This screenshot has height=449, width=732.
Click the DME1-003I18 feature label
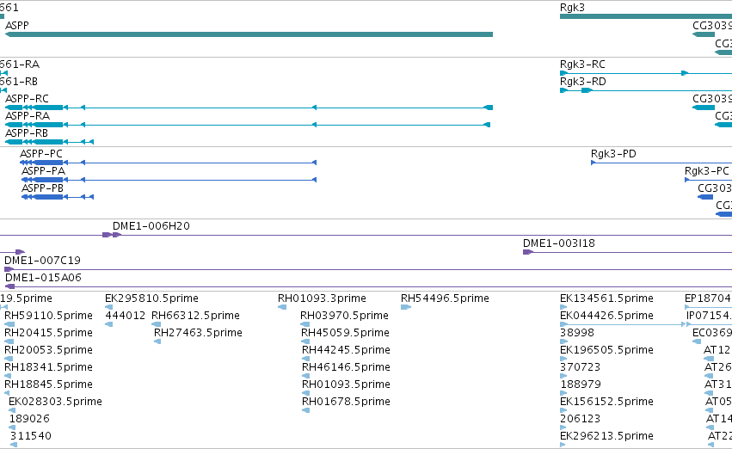point(558,243)
